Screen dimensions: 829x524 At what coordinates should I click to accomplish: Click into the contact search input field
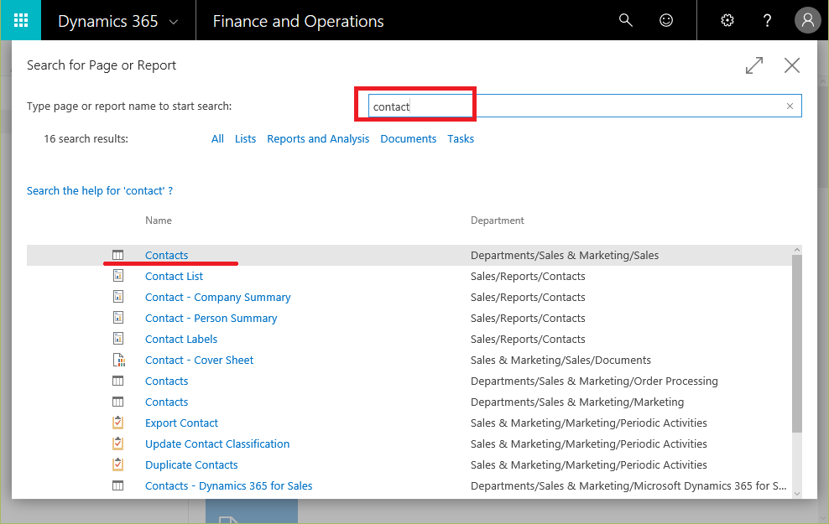tap(585, 106)
